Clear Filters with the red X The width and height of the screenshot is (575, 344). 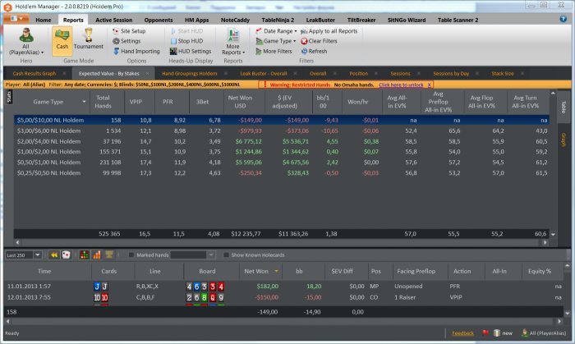pyautogui.click(x=319, y=41)
